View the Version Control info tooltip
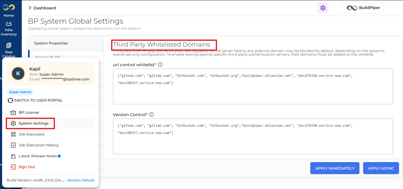Viewport: 403px width, 189px height. pos(151,114)
